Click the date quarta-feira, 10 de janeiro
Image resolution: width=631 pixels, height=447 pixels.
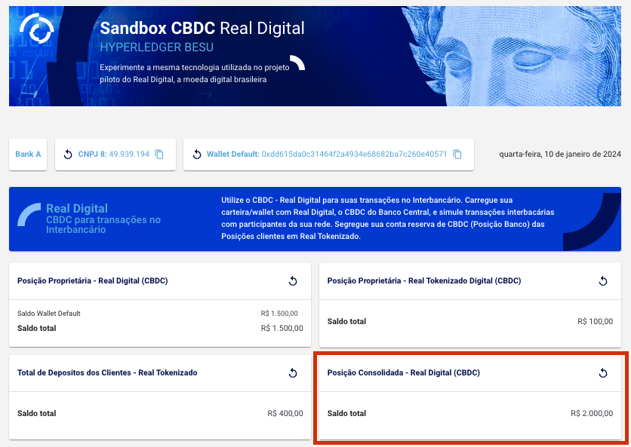pos(559,155)
